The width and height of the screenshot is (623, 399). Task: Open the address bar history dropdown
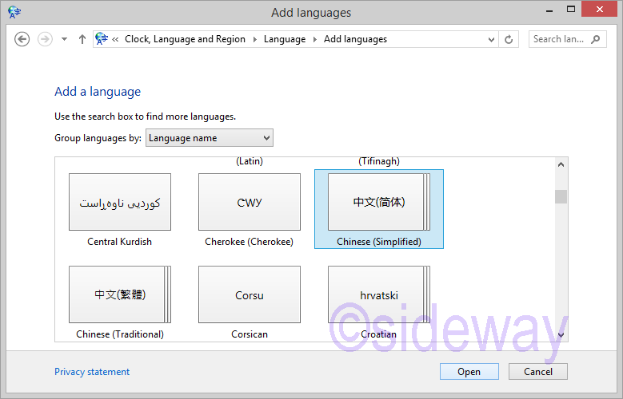click(489, 39)
